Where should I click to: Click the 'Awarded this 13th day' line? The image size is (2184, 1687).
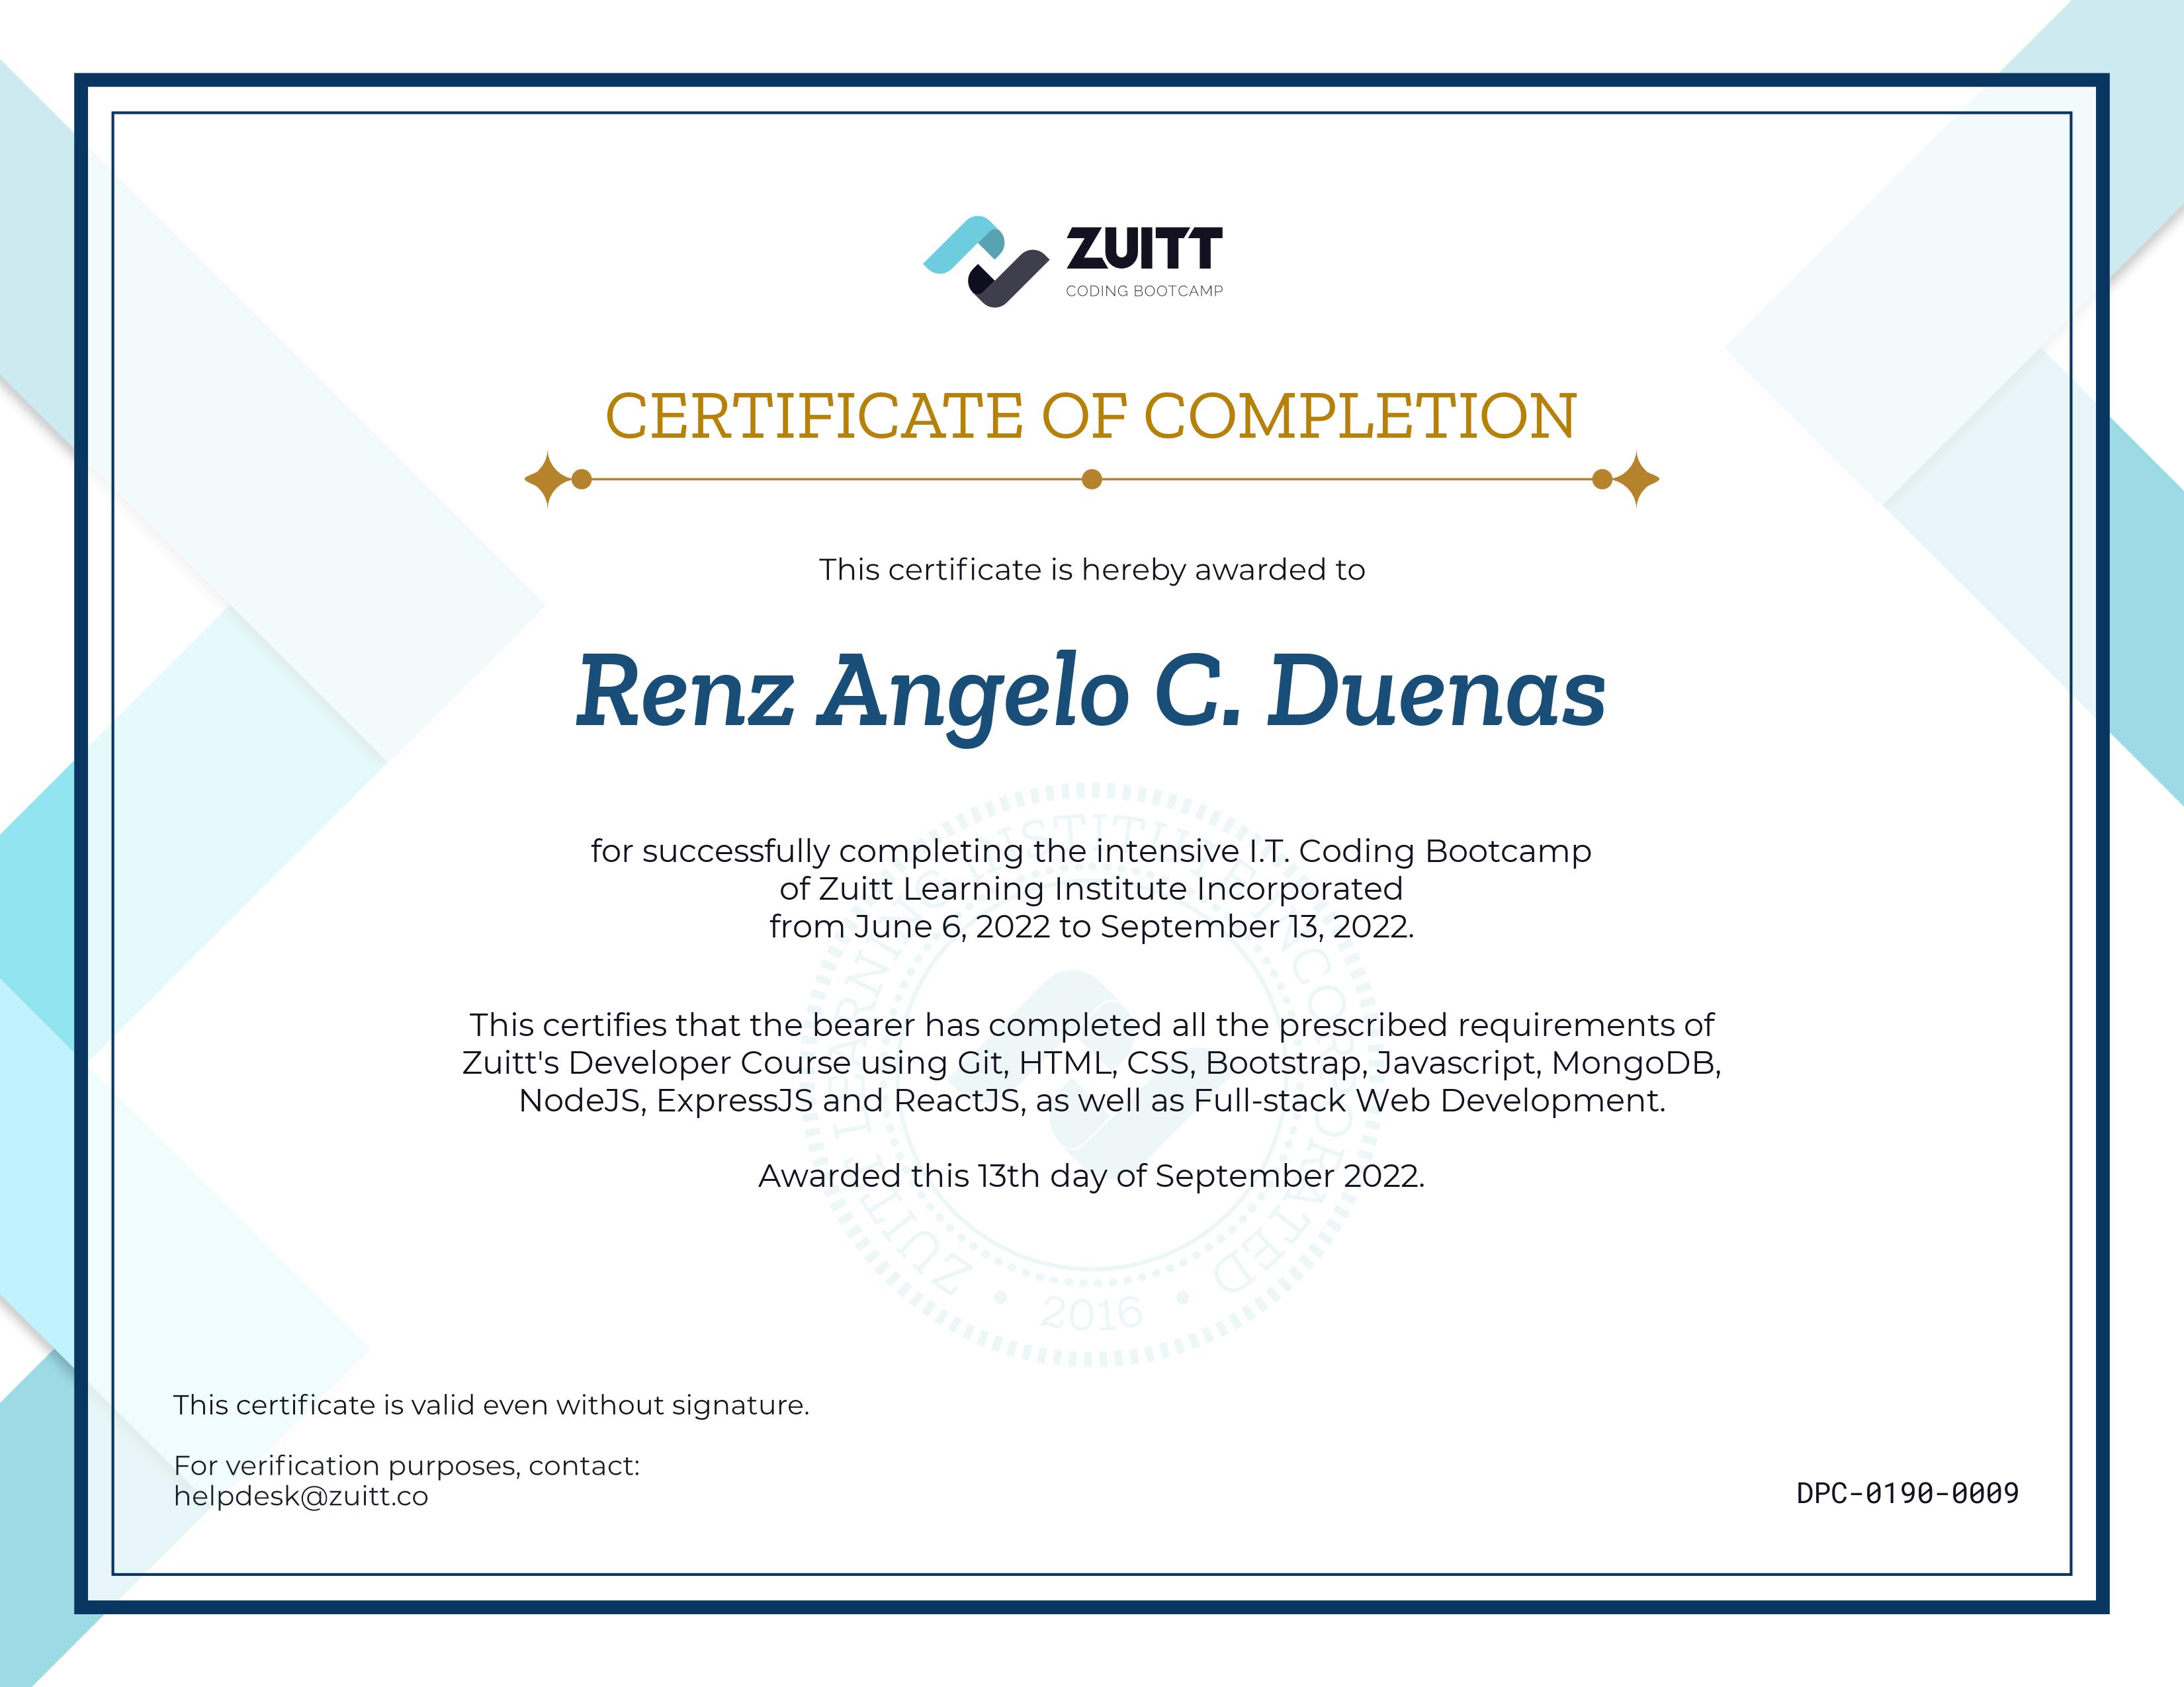[1091, 1175]
